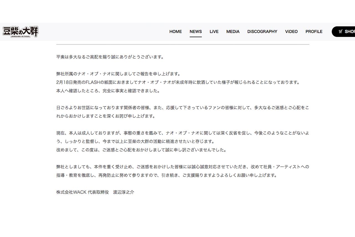View the PROFiLE page
This screenshot has width=355, height=237.
(314, 32)
